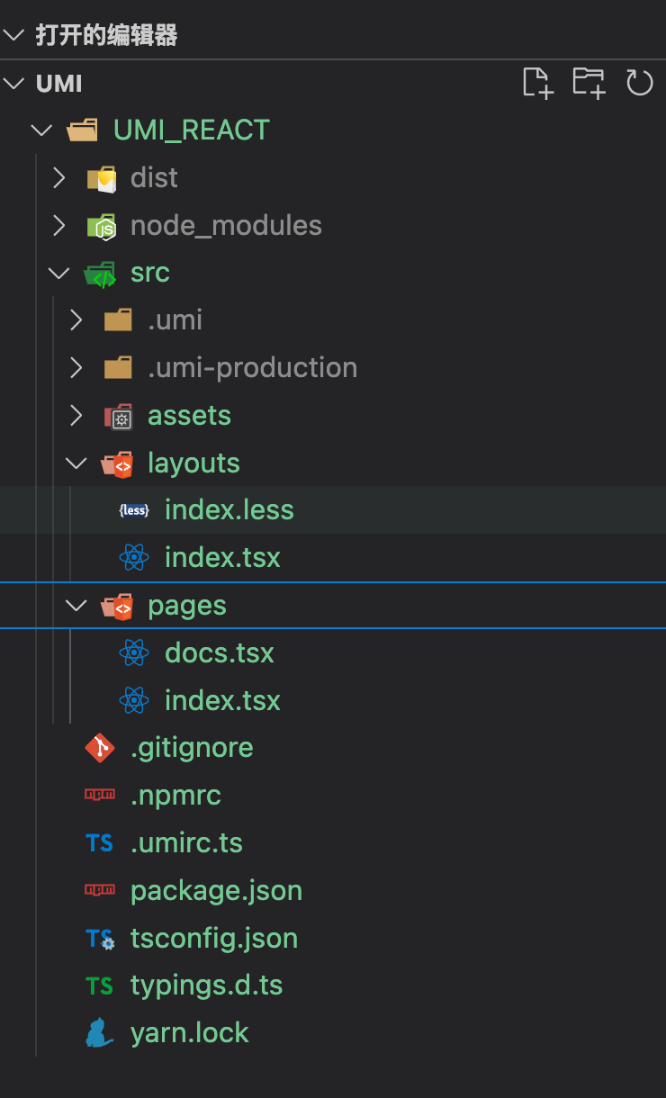Expand the 打开的编辑器 section chevron

coord(14,36)
